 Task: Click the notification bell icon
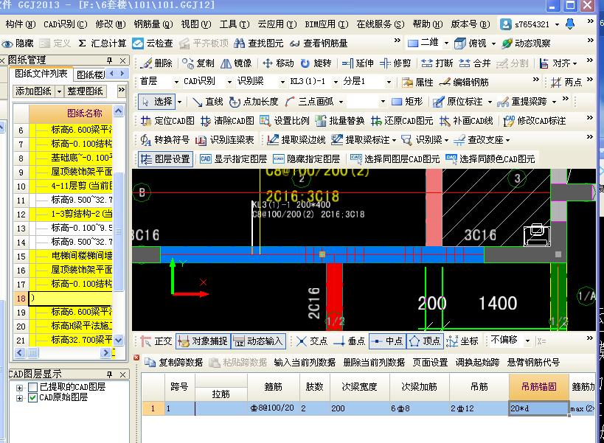pos(570,24)
